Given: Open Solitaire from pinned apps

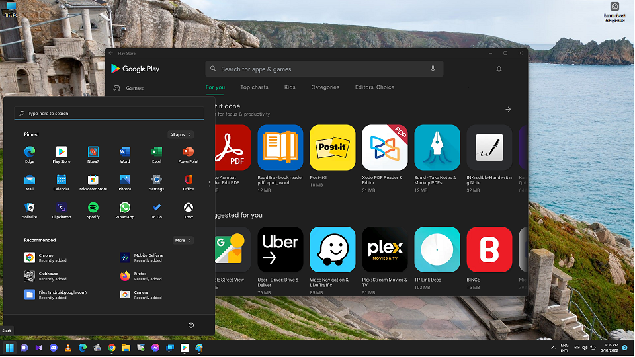Looking at the screenshot, I should pos(30,210).
